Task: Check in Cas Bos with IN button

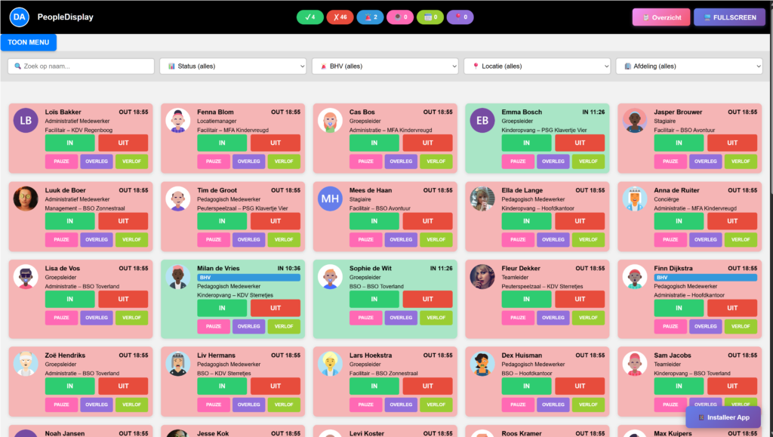Action: (374, 143)
